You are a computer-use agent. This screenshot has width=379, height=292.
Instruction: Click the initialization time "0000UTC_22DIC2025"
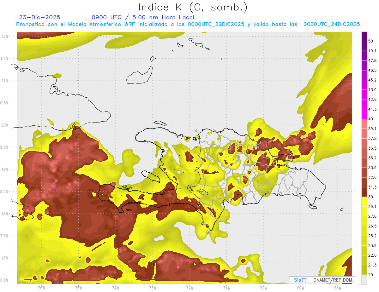pos(216,24)
